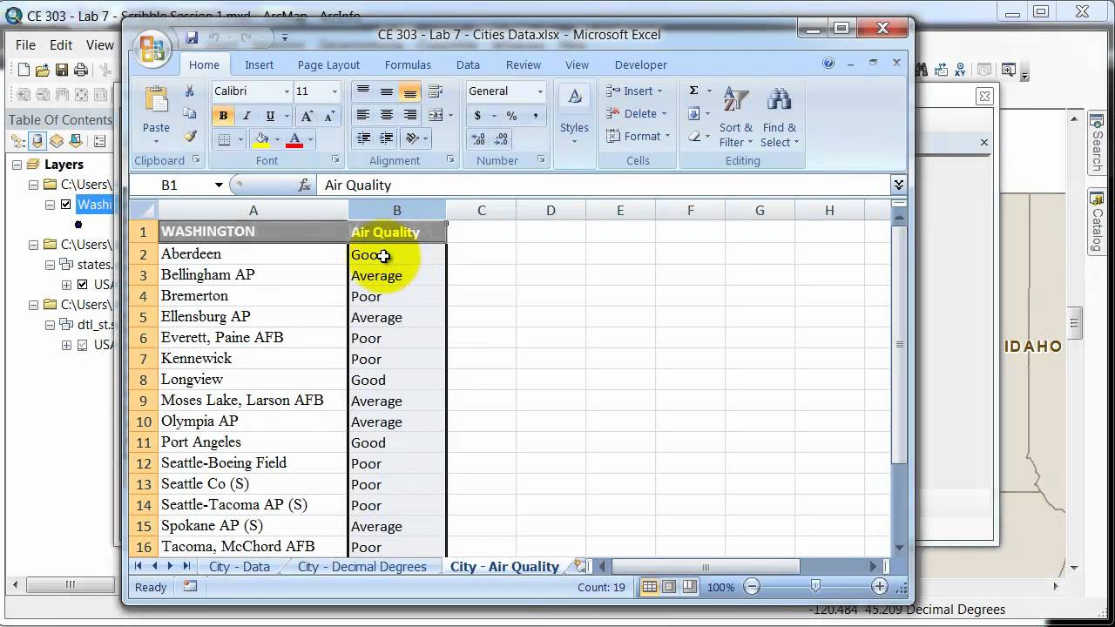1115x627 pixels.
Task: Increase indent in Alignment group
Action: tap(387, 138)
